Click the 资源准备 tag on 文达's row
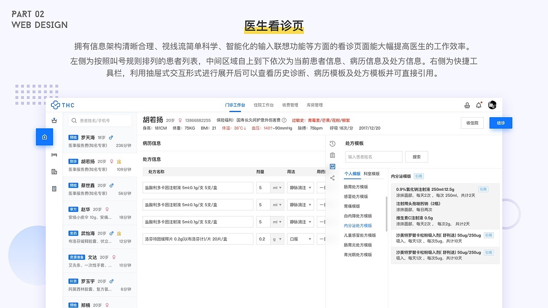Viewport: 548px width, 308px height. (x=77, y=258)
